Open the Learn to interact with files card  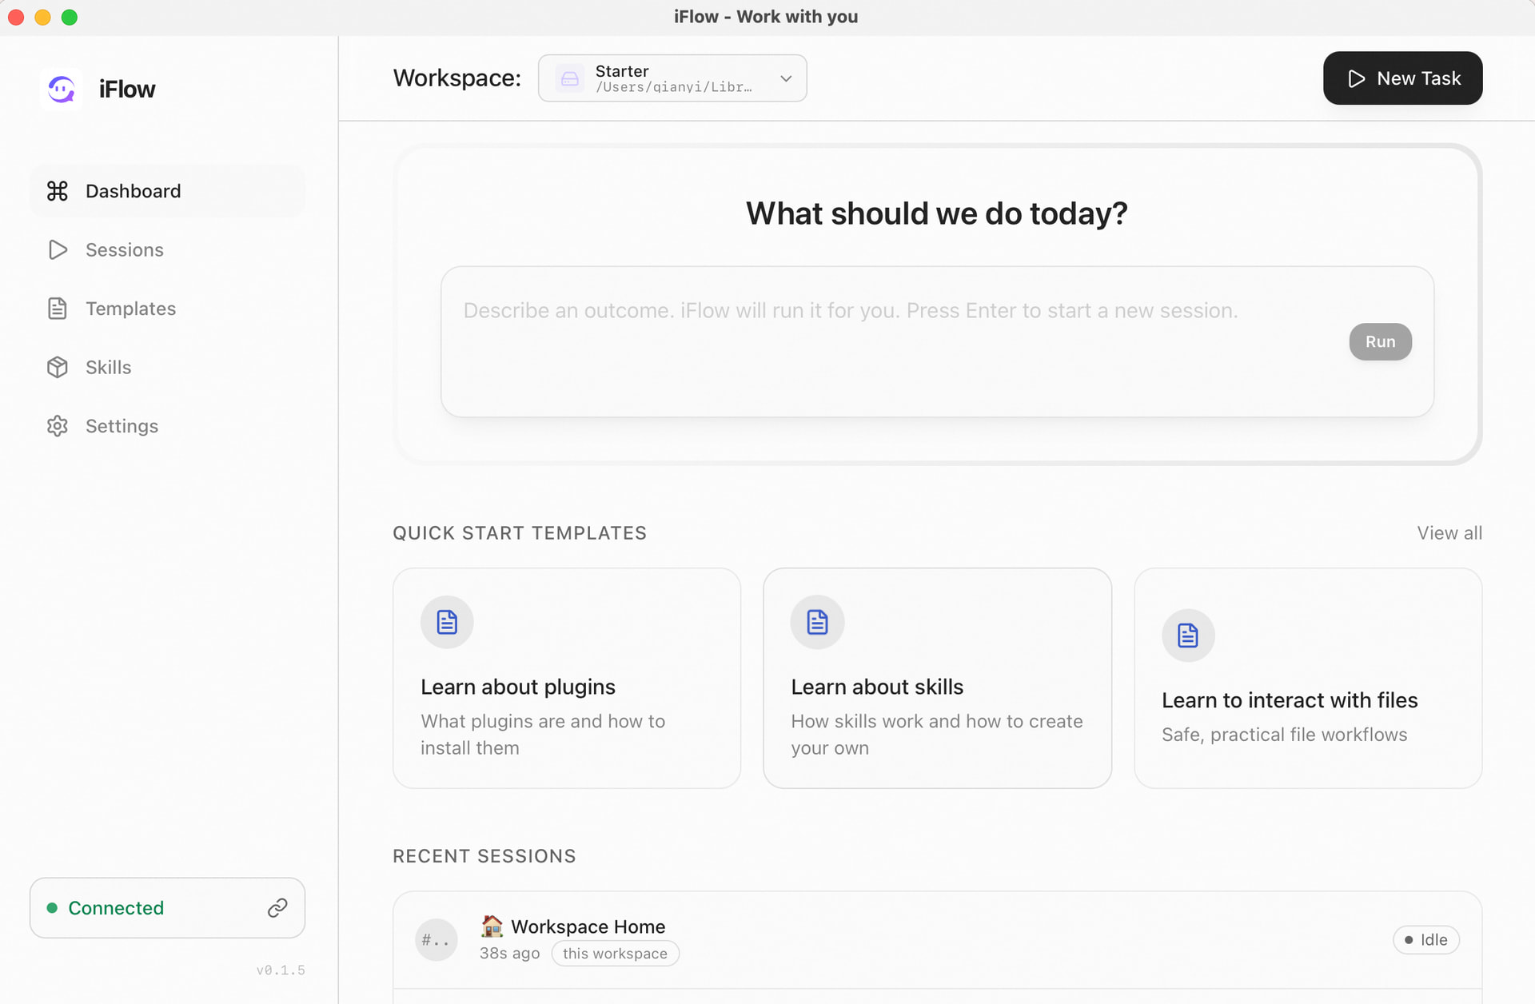tap(1307, 678)
